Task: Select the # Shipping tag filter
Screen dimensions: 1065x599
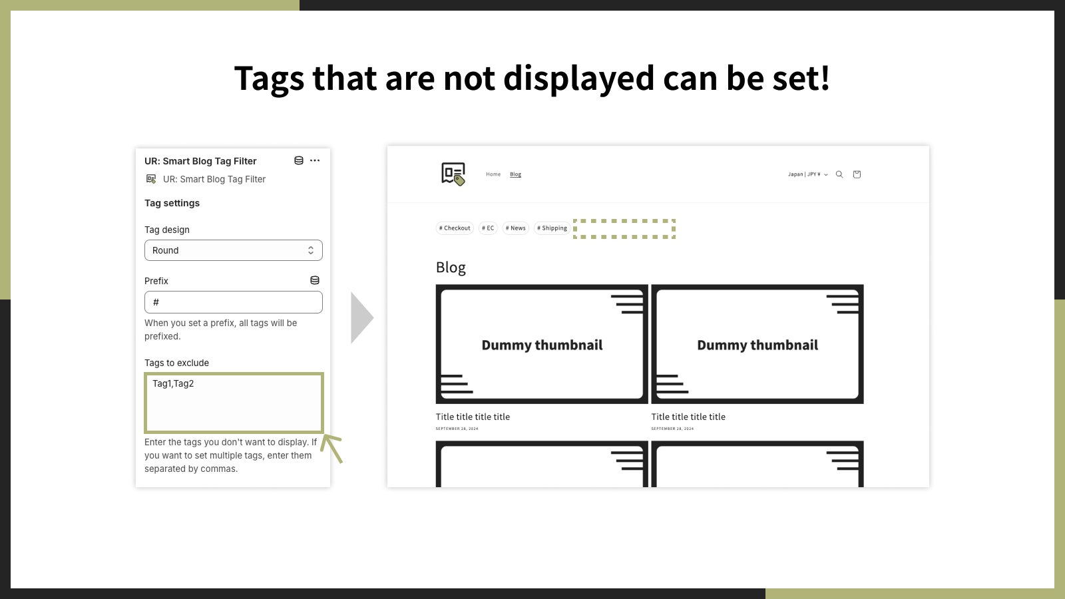Action: point(552,228)
